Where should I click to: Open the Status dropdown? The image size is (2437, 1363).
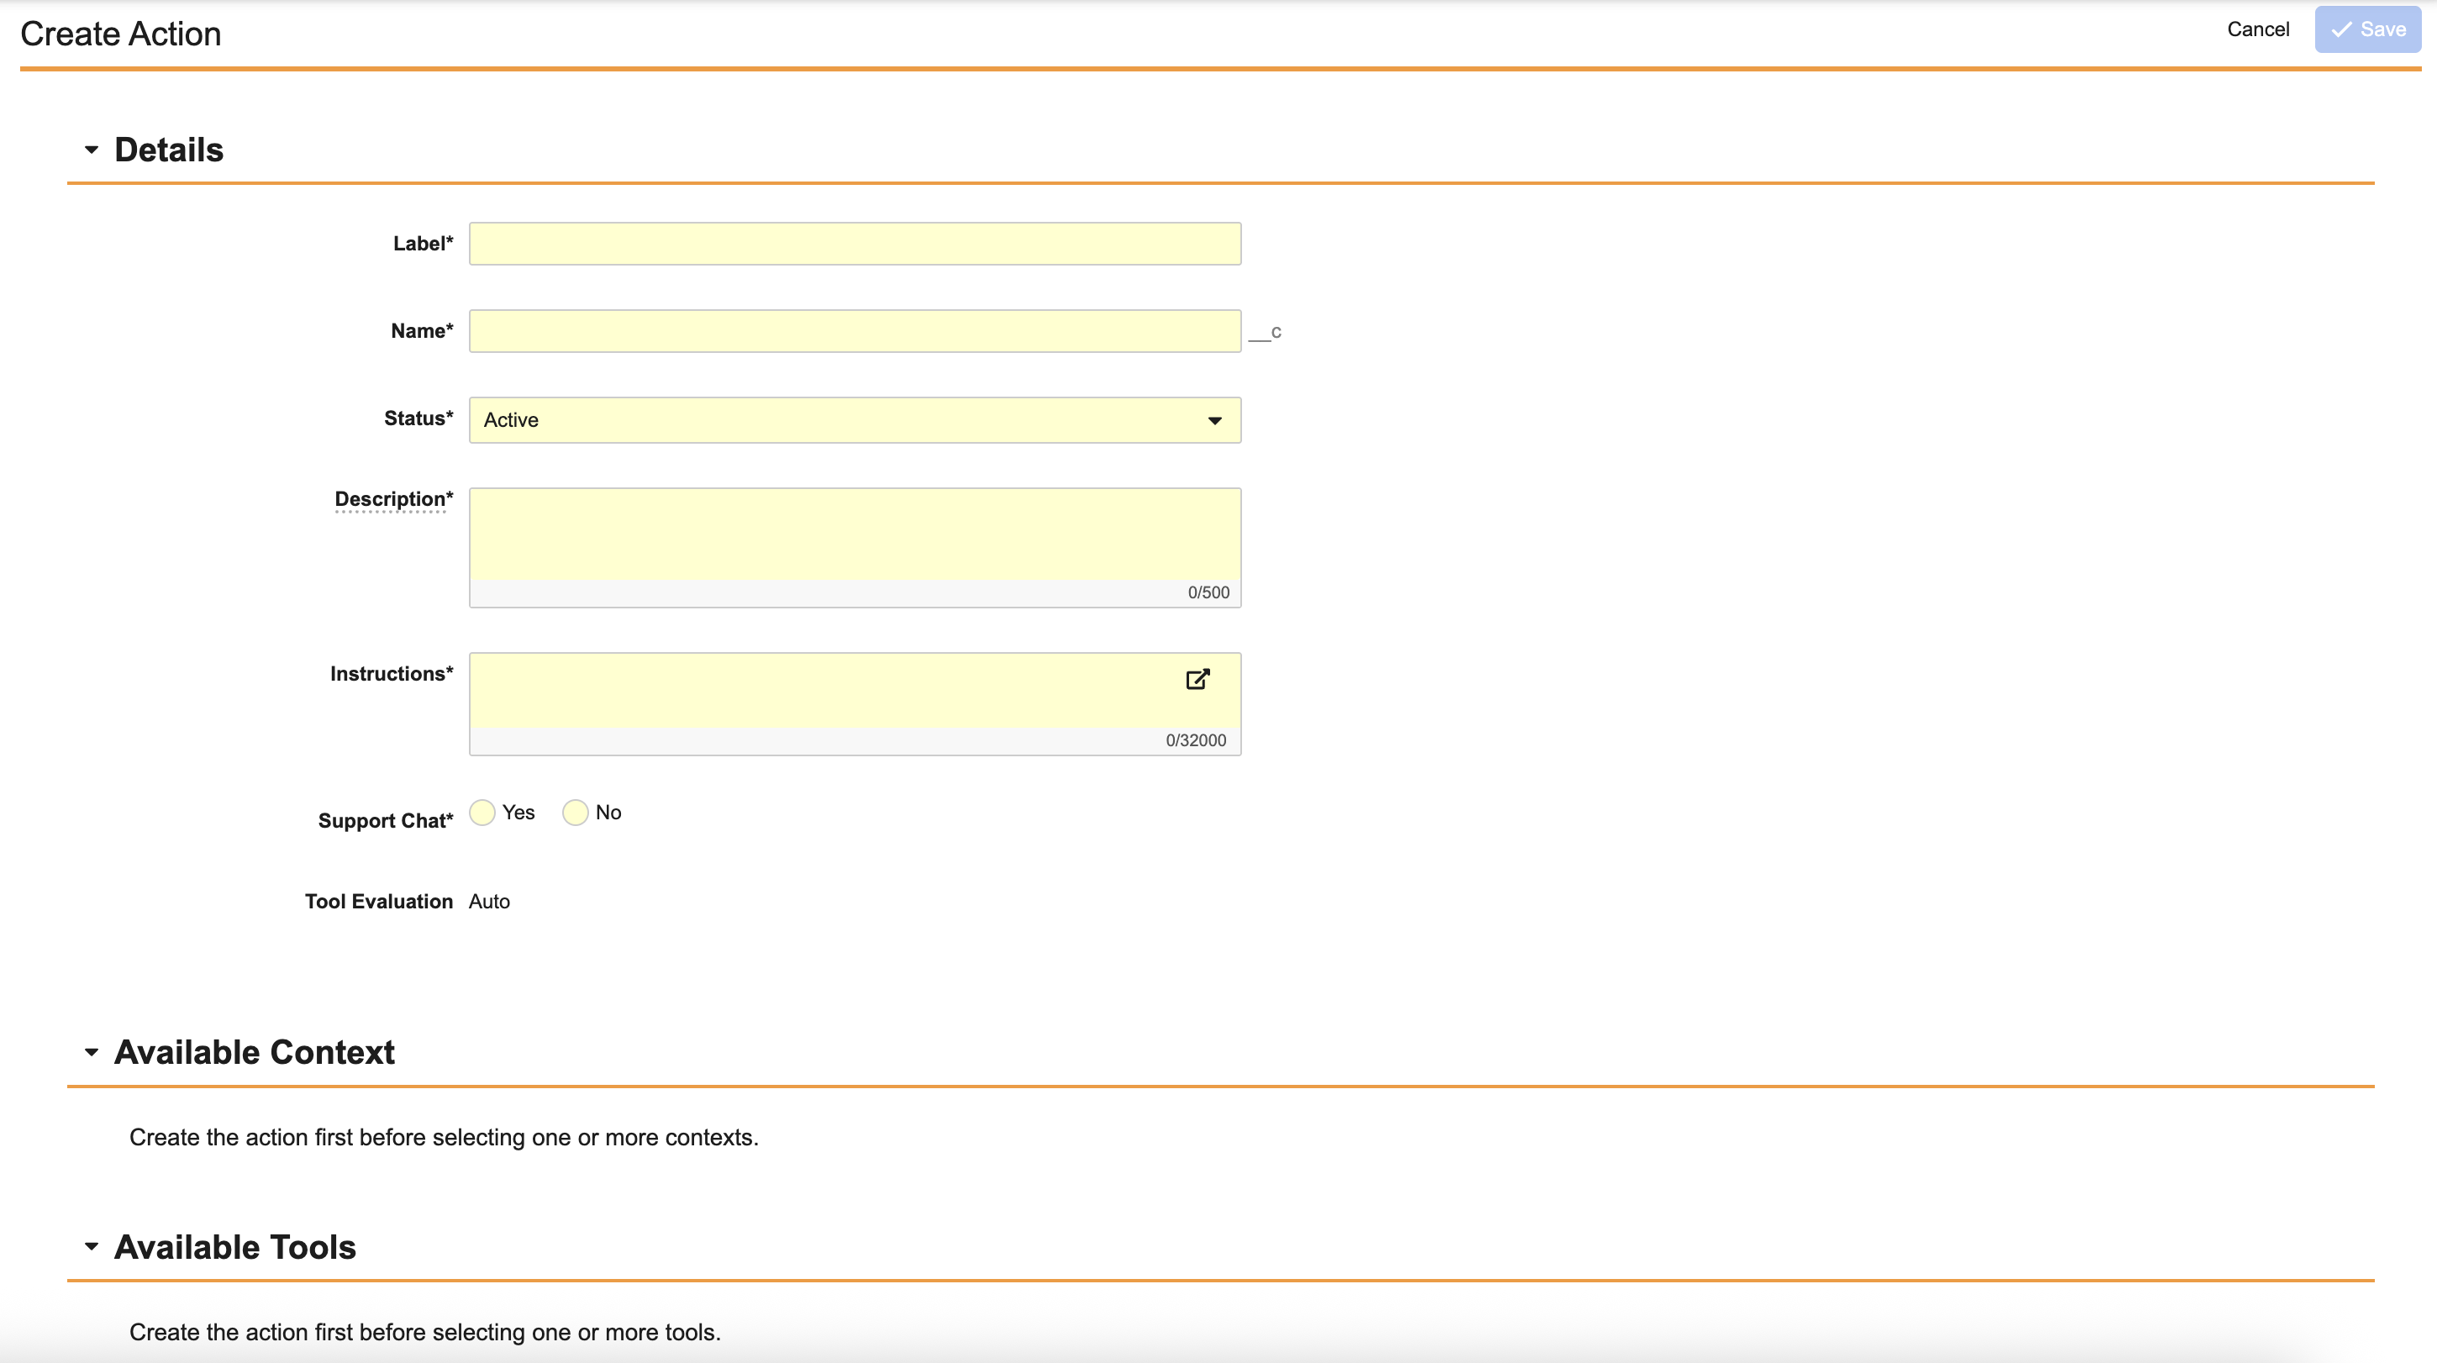pos(855,420)
